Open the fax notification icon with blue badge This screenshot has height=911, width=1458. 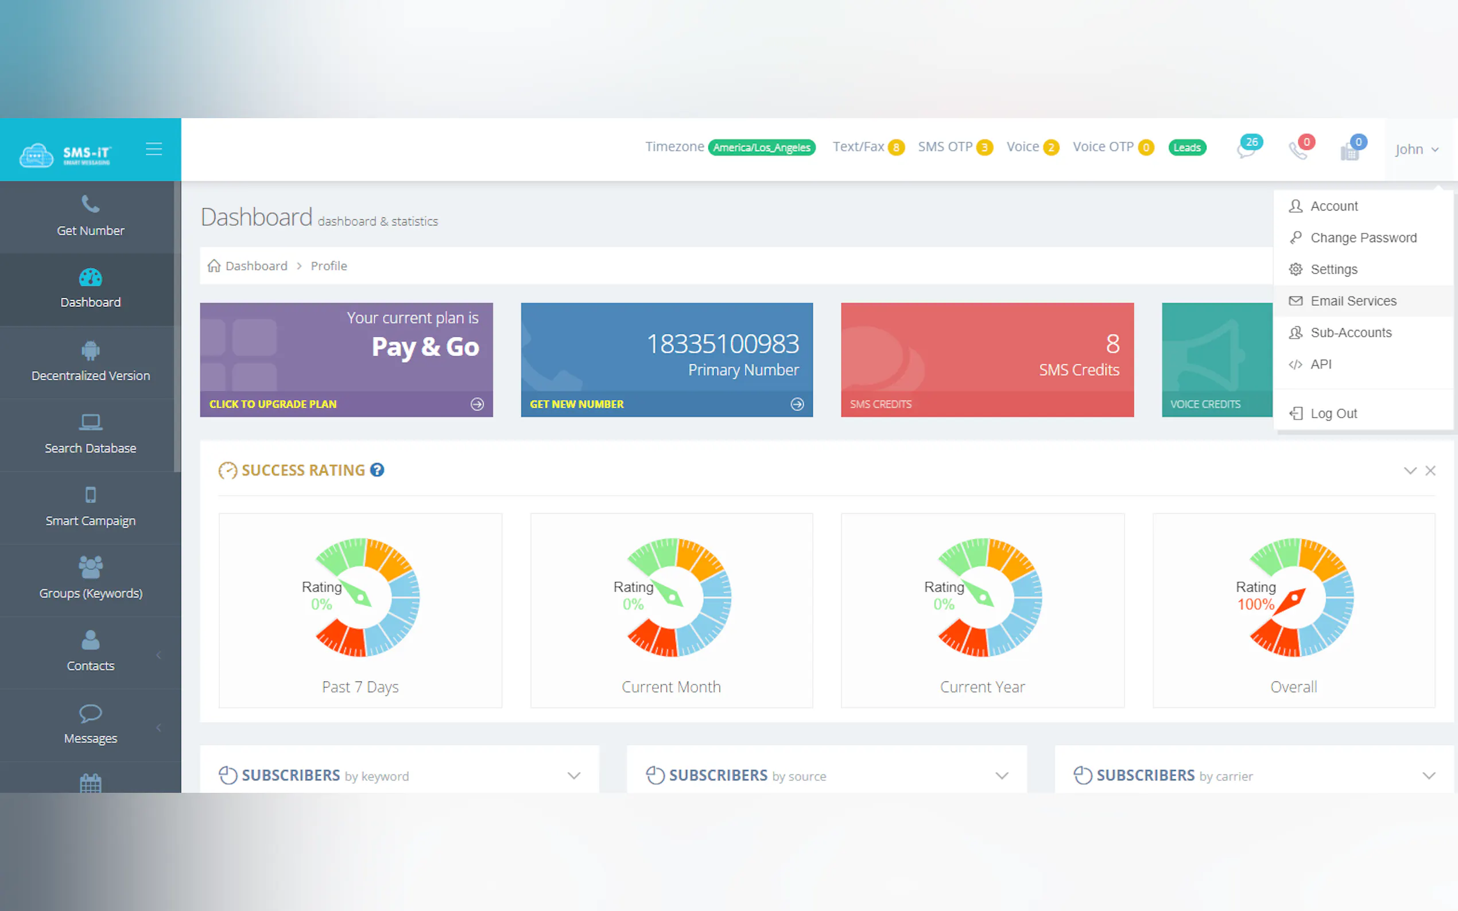(x=1350, y=151)
